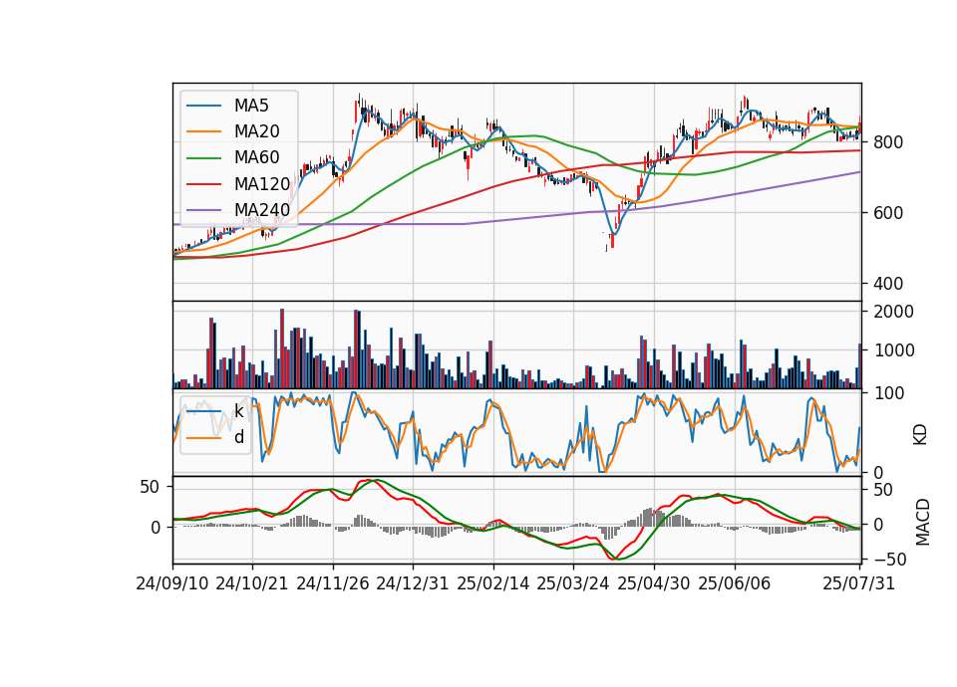This screenshot has width=957, height=687.
Task: Click the purple MA240 legend line sample
Action: (203, 210)
